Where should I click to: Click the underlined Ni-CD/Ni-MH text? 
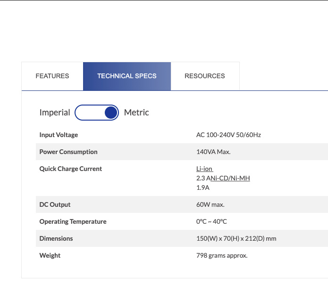(x=230, y=178)
